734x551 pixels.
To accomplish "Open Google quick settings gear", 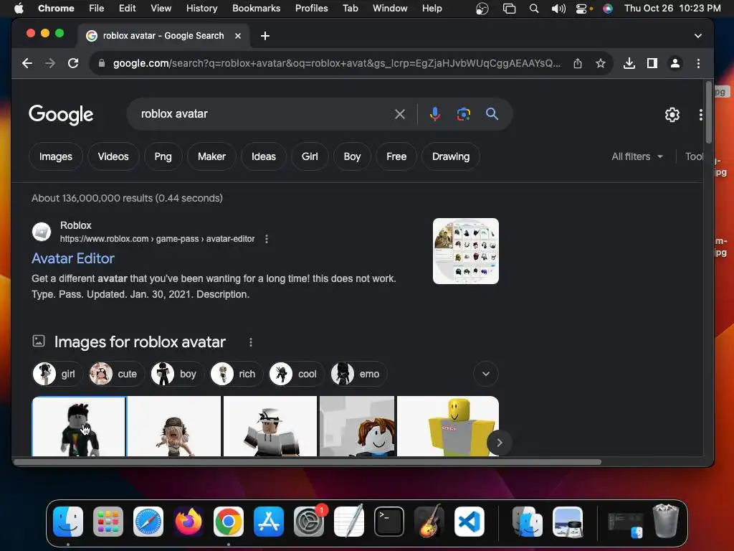I will coord(672,115).
